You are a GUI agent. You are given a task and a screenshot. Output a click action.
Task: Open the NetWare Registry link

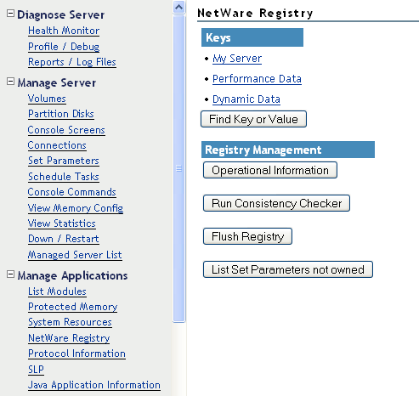69,338
